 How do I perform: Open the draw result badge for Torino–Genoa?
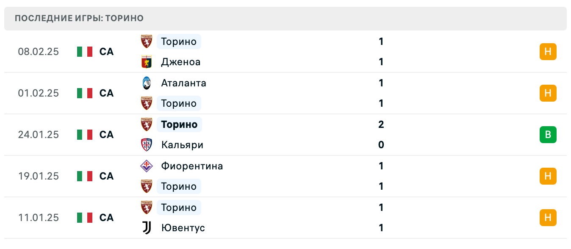(x=548, y=52)
